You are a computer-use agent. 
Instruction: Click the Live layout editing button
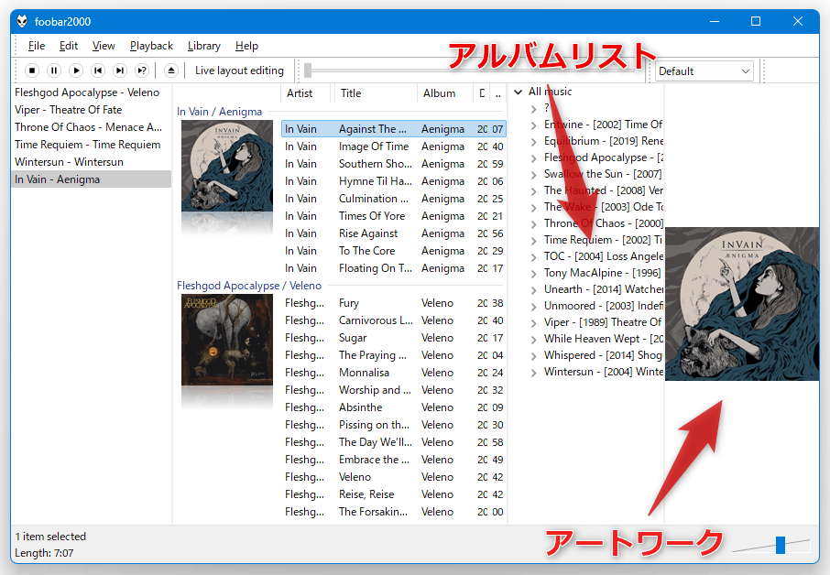click(x=239, y=71)
